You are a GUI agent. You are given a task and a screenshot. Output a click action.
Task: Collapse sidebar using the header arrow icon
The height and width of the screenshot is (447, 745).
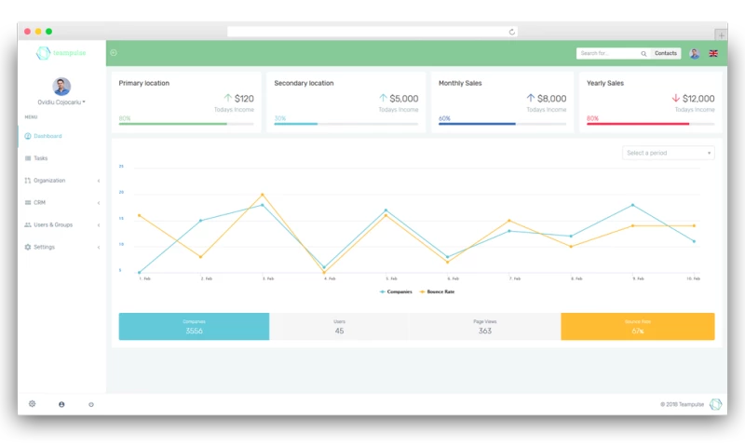click(x=114, y=53)
